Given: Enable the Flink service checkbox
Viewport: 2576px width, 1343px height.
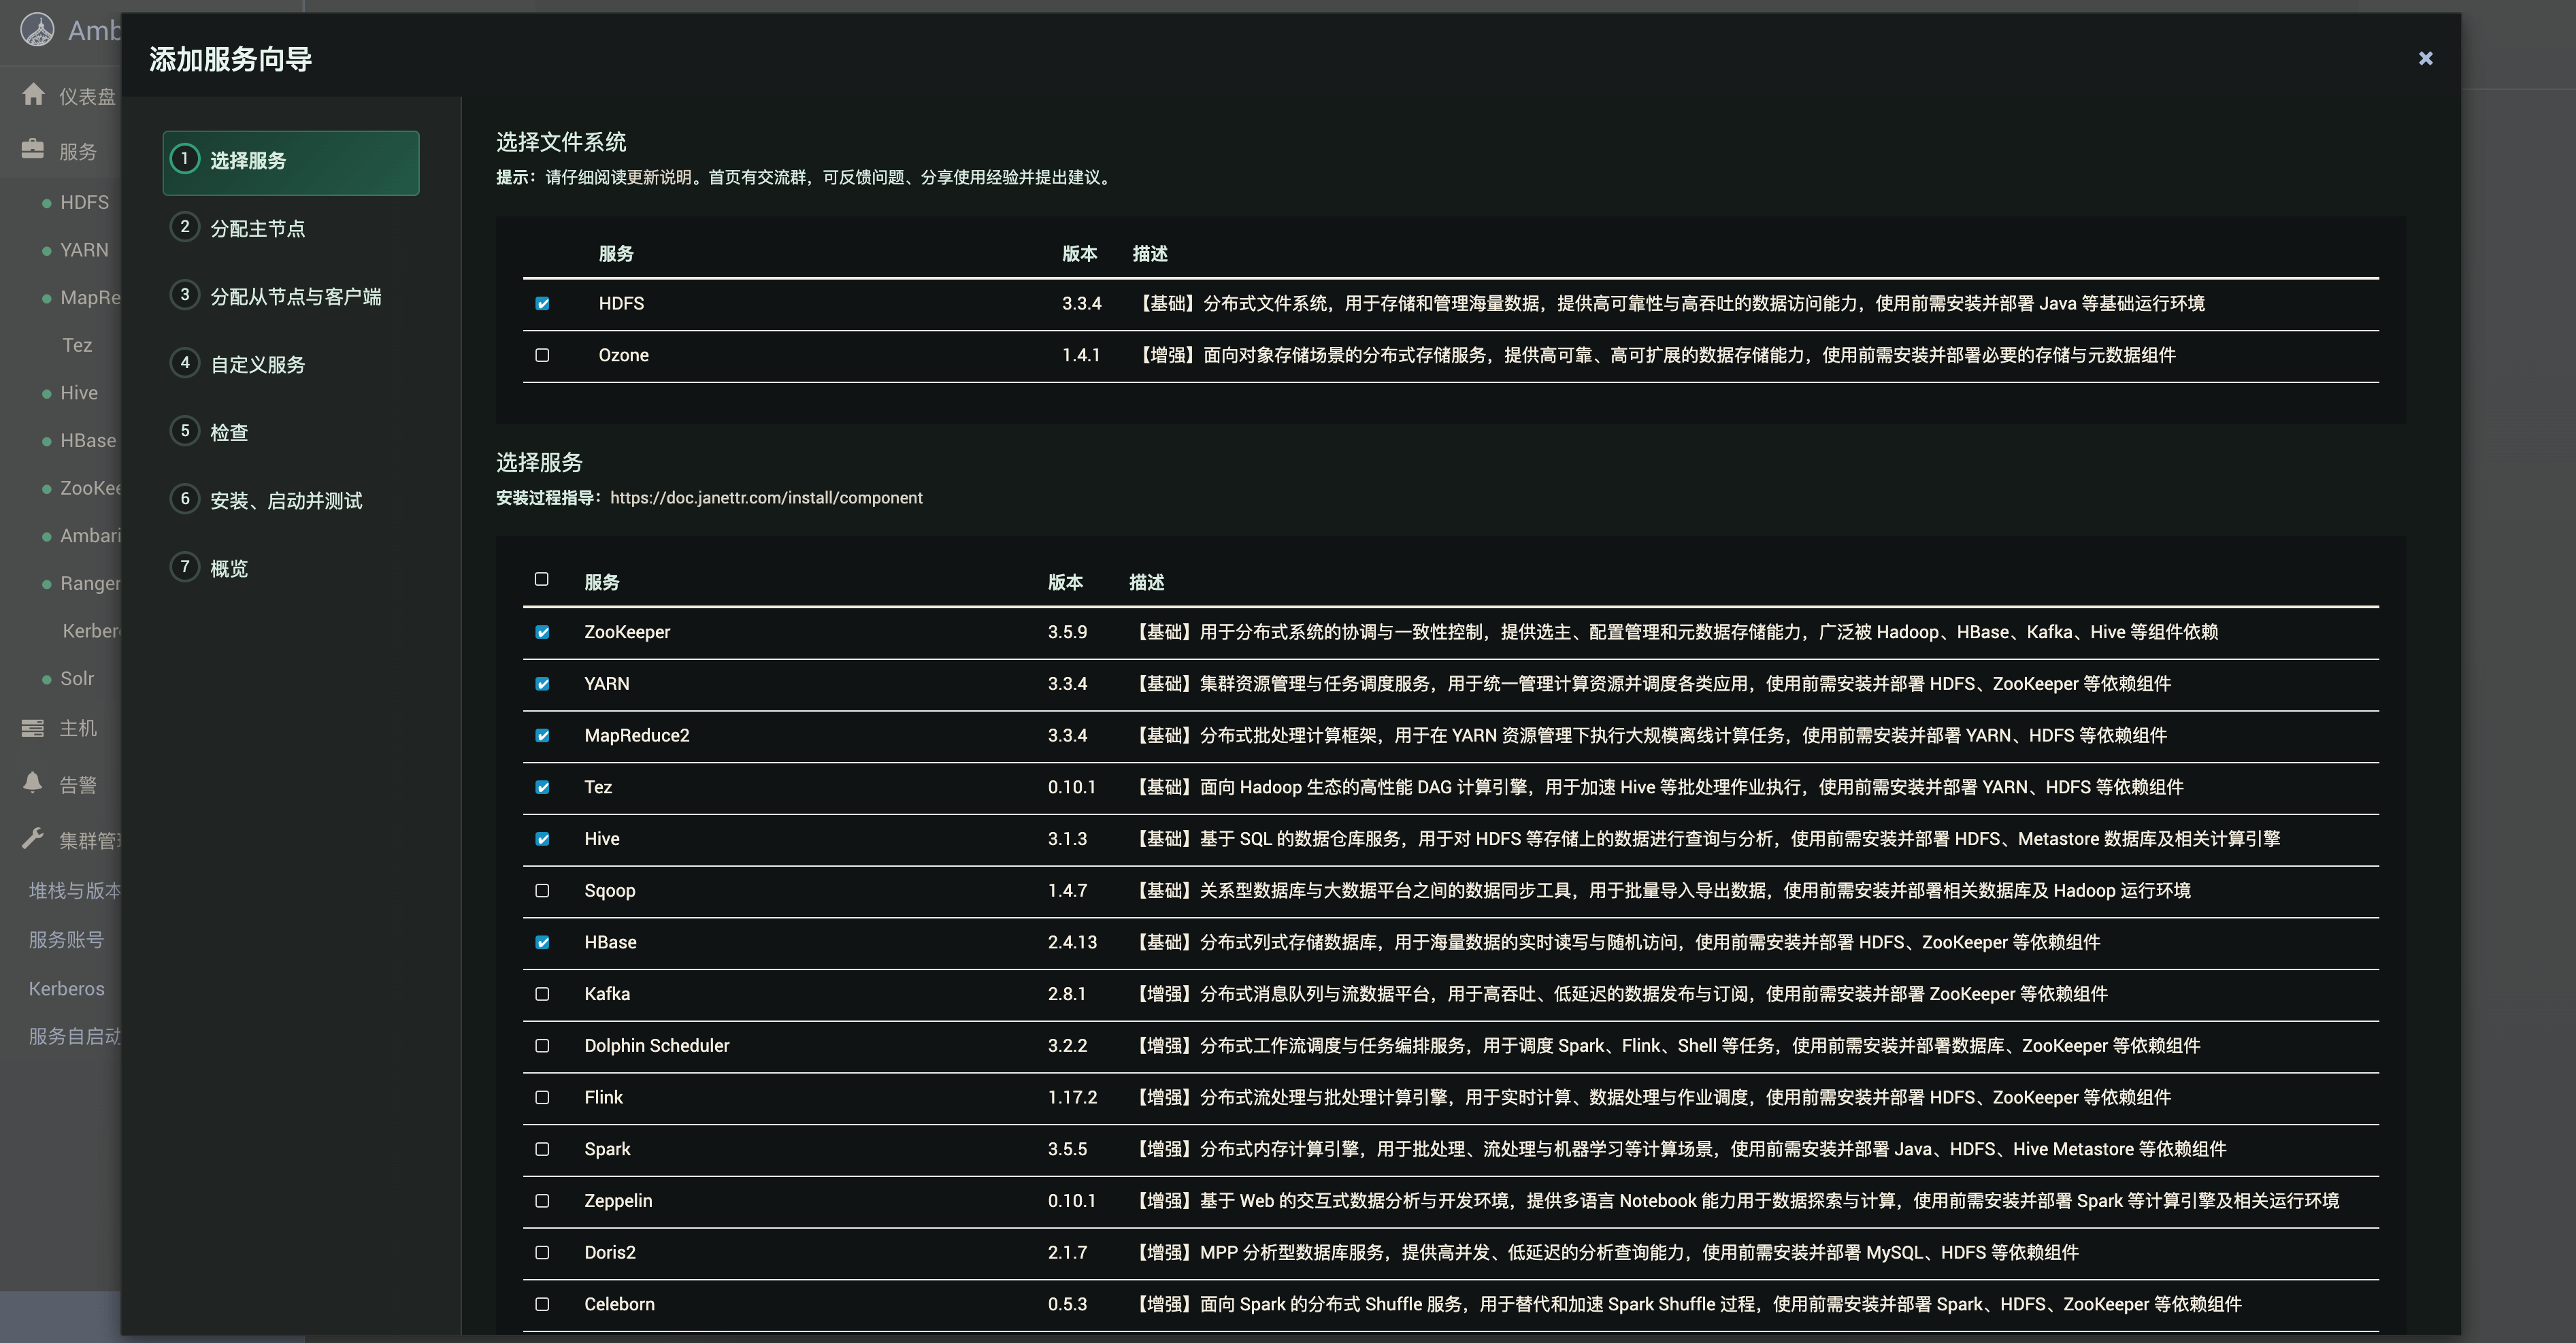Looking at the screenshot, I should coord(542,1097).
